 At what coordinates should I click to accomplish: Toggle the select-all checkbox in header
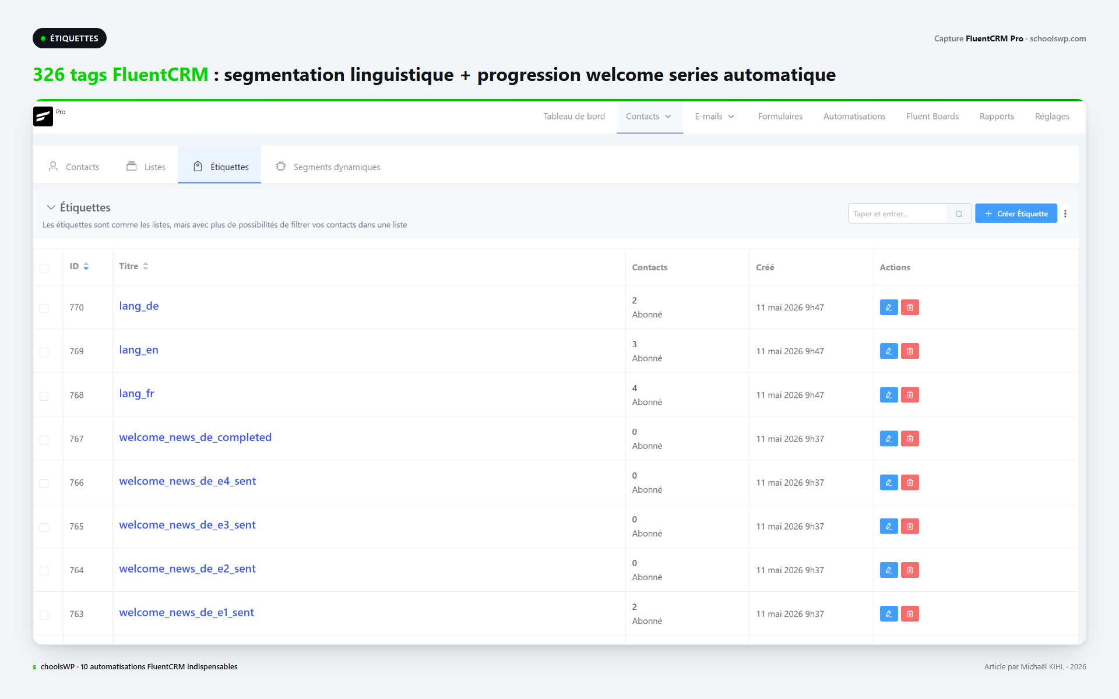coord(44,269)
